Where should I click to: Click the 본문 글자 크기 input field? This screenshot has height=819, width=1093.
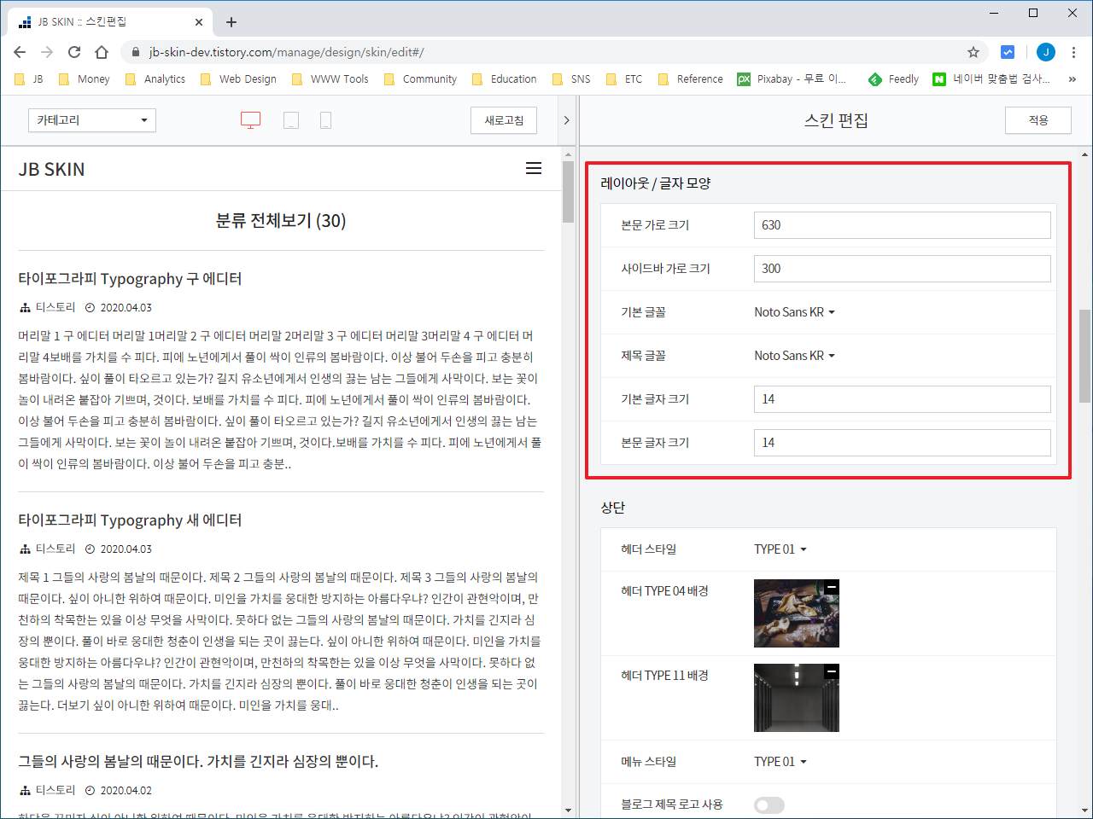pos(903,443)
